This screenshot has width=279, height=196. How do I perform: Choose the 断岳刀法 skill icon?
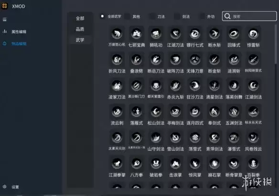pos(156,59)
